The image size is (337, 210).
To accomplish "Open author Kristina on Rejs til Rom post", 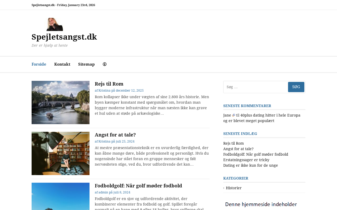I will 105,91.
